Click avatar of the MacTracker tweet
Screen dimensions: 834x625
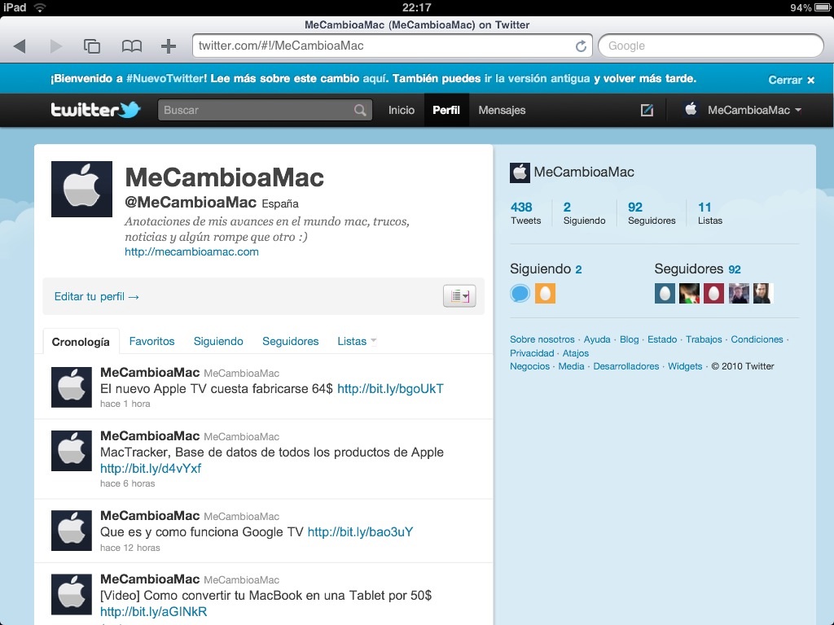tap(72, 451)
